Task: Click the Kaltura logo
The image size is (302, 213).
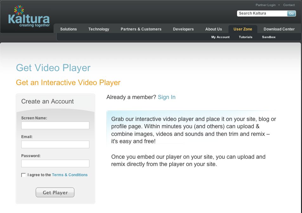Action: (29, 17)
